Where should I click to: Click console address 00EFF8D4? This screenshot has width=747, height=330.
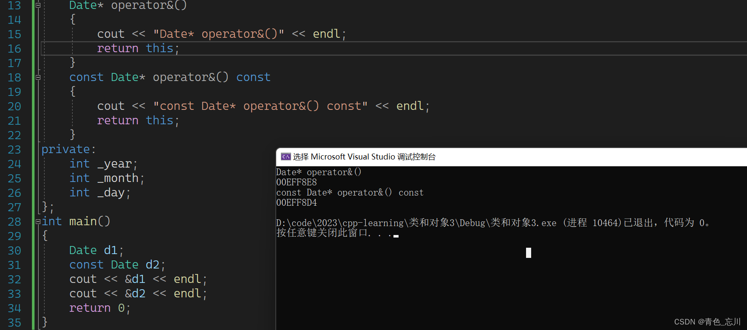pyautogui.click(x=297, y=203)
